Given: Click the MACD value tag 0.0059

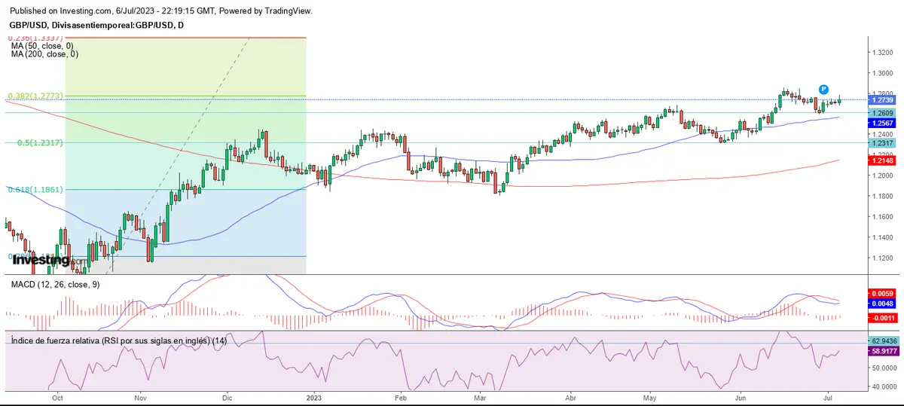Looking at the screenshot, I should point(881,294).
